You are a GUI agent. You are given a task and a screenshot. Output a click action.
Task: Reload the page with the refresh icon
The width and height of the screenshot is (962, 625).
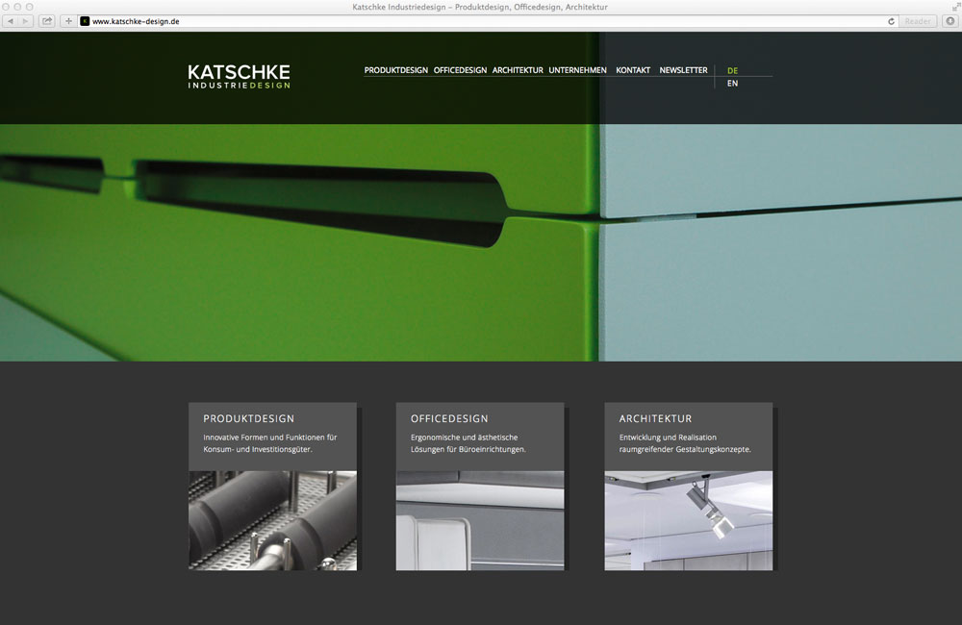click(x=891, y=21)
